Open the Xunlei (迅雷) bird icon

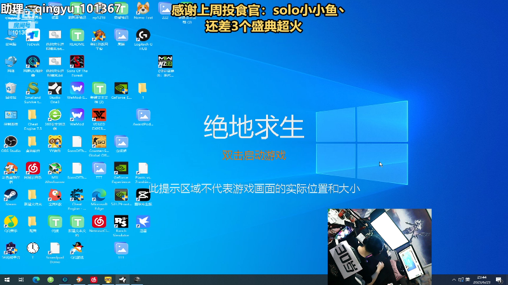[x=143, y=224]
